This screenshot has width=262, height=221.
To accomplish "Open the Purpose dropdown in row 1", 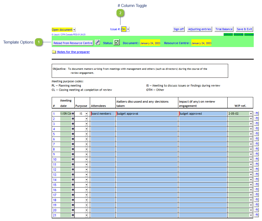I will tap(86, 114).
